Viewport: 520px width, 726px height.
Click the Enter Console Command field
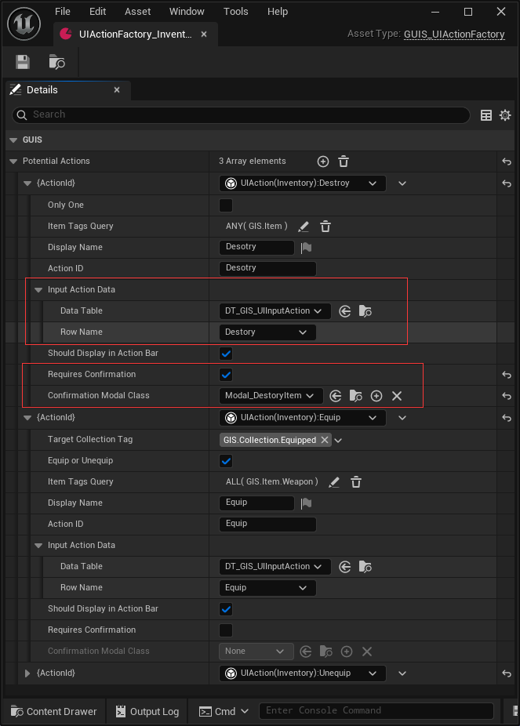click(x=376, y=711)
